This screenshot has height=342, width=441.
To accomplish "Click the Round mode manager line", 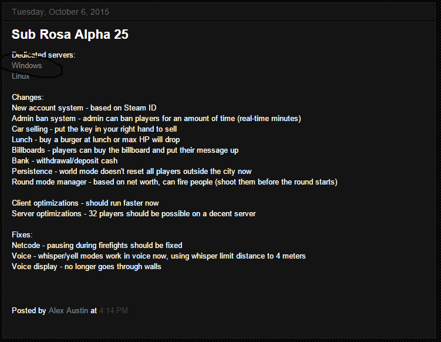I will pyautogui.click(x=174, y=182).
